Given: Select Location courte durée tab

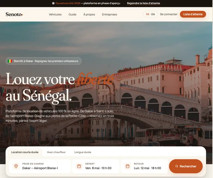Looking at the screenshot, I should 25,152.
